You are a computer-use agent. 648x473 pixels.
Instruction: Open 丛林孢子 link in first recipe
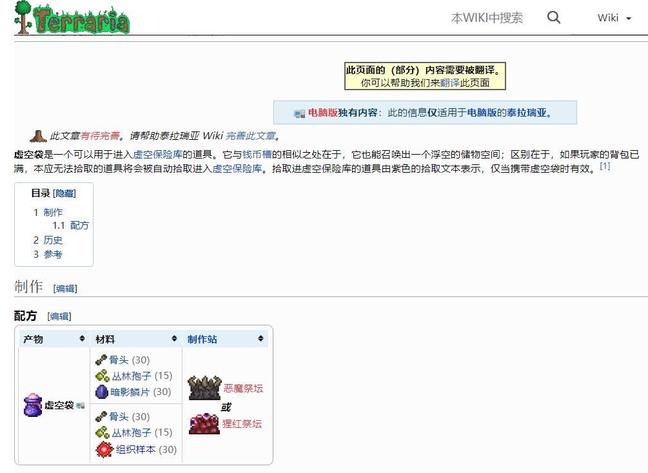click(132, 376)
